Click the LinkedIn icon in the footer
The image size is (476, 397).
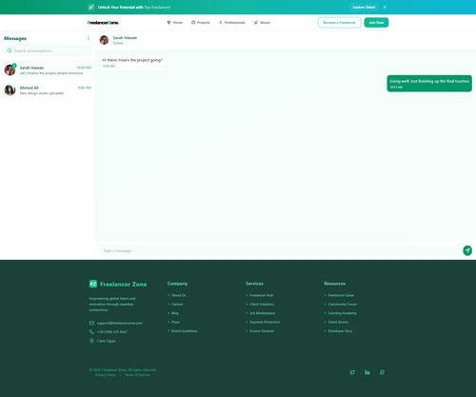(367, 372)
